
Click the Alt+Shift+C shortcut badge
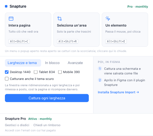[x=19, y=41]
